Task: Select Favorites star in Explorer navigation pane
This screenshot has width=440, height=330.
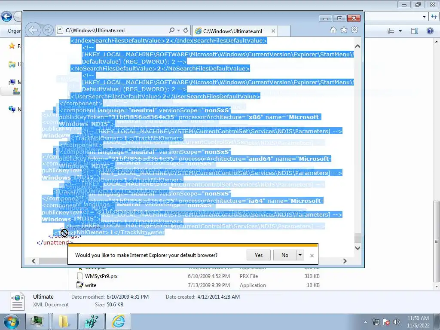Action: pos(12,46)
